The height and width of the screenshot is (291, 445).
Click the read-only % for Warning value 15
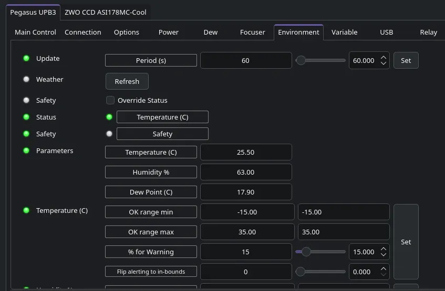pos(246,252)
